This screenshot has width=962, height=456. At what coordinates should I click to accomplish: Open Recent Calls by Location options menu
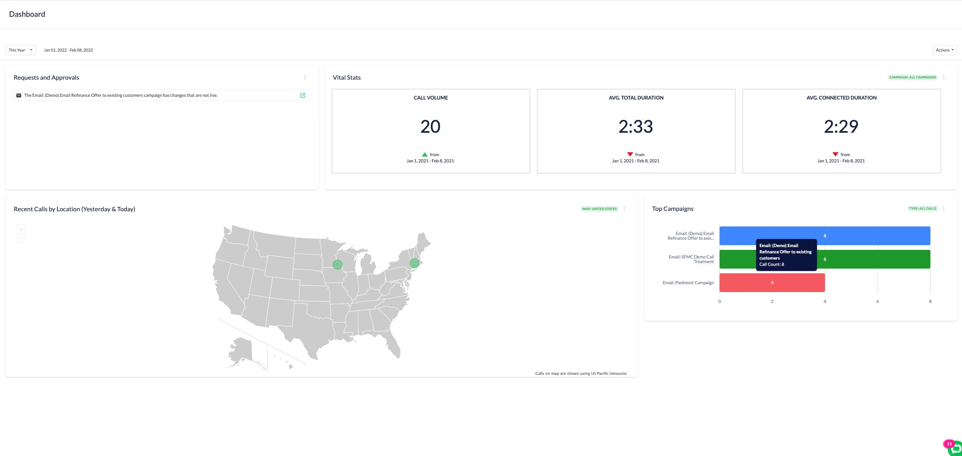624,208
